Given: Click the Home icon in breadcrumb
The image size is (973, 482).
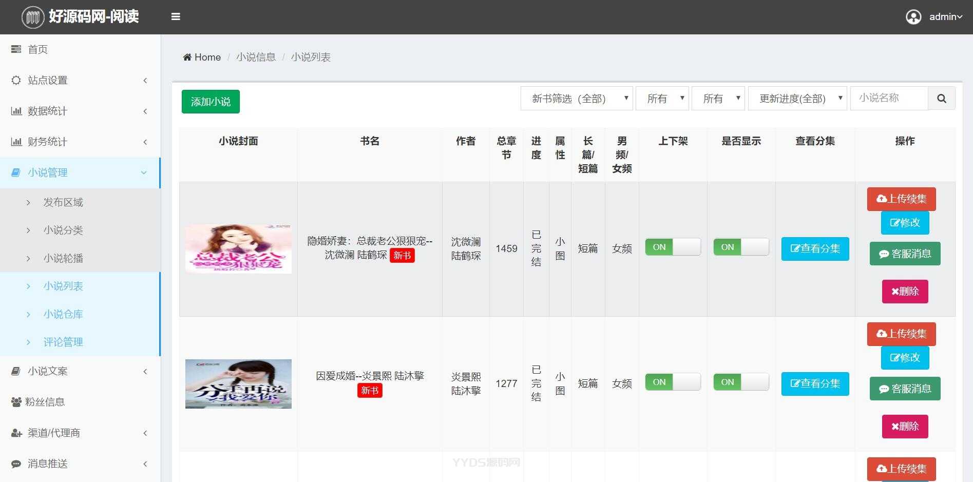Looking at the screenshot, I should point(187,57).
